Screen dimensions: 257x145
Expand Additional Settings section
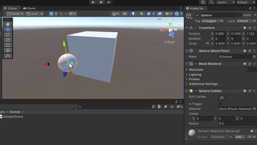click(187, 84)
